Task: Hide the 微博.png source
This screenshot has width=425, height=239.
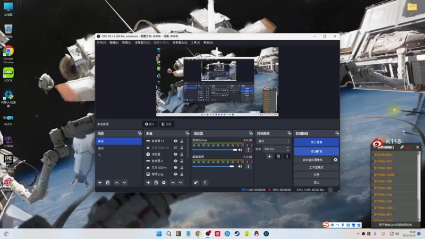Action: [x=175, y=174]
